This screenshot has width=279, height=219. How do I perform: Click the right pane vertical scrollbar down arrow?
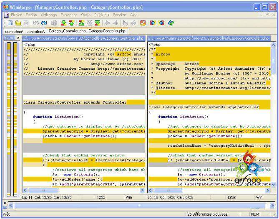pos(273,184)
